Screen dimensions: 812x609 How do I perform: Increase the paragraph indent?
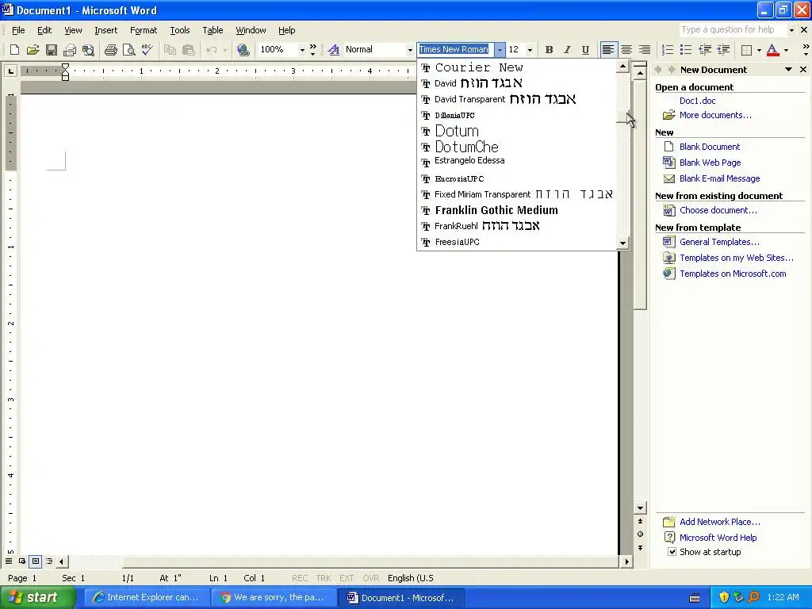pyautogui.click(x=723, y=50)
